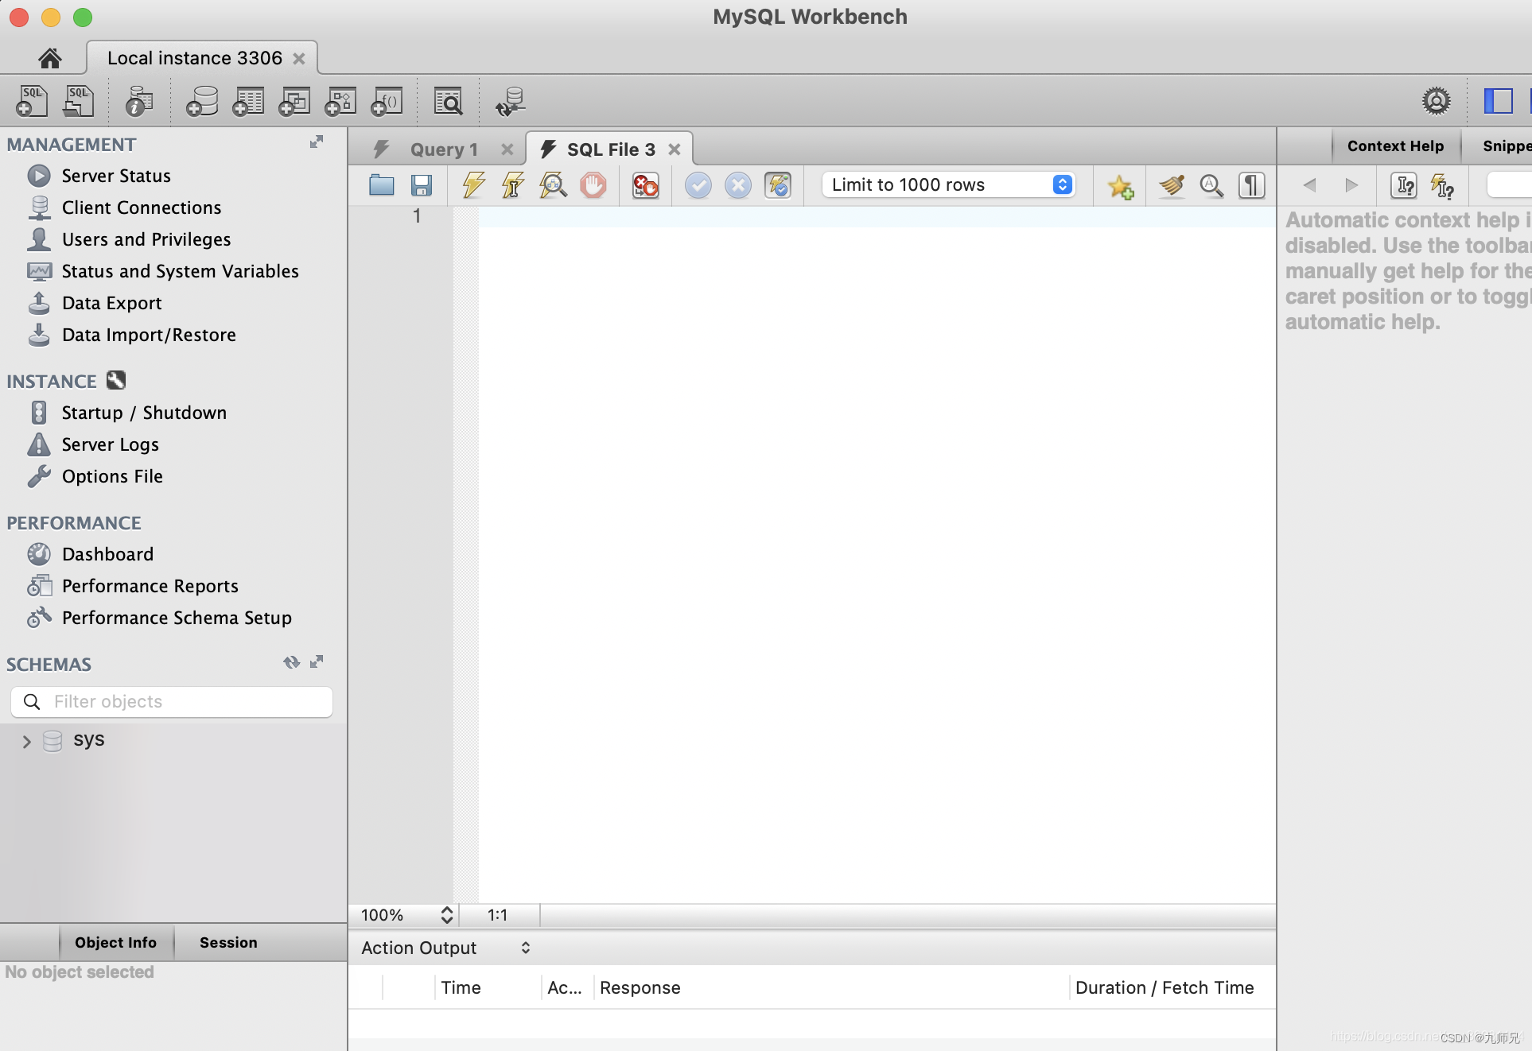Search table data toolbar icon

(449, 102)
